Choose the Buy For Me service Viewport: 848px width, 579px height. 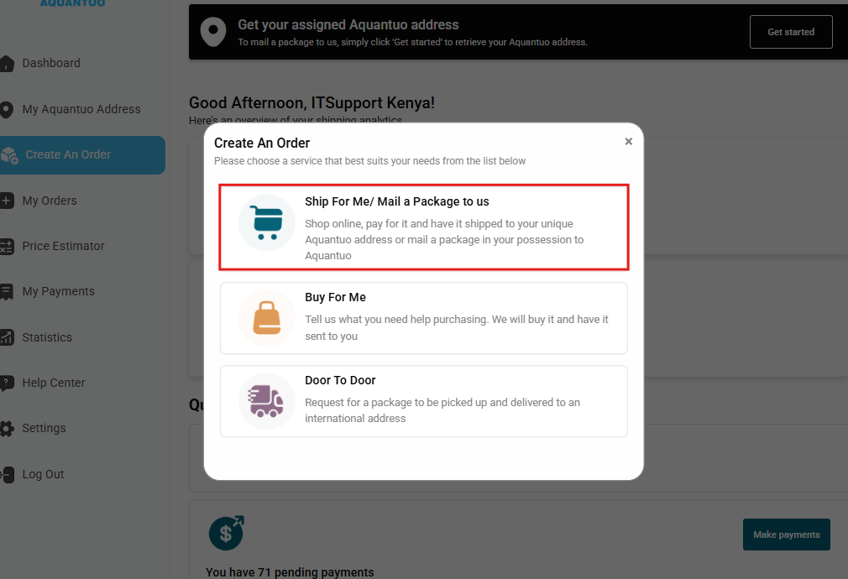point(423,318)
